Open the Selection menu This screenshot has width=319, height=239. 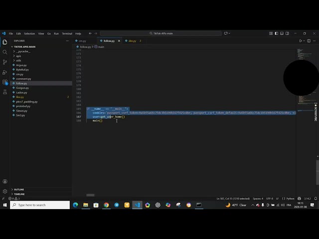pos(29,33)
